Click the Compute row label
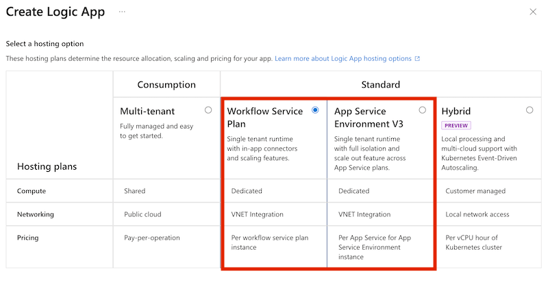Viewport: 548px width, 282px height. 32,191
